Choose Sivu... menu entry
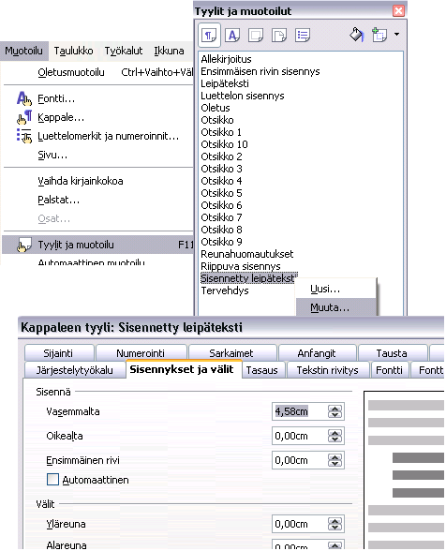The image size is (446, 551). tap(98, 155)
